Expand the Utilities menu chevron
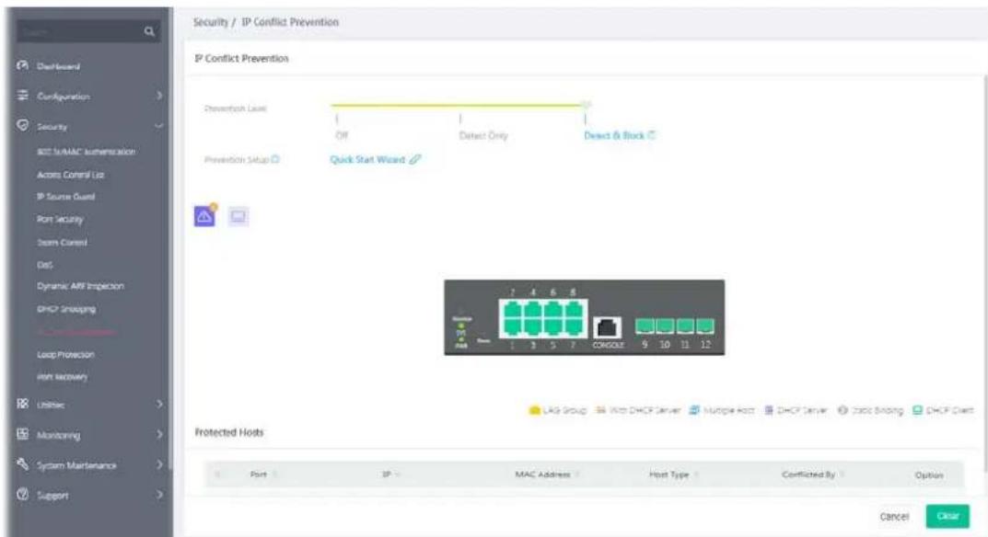Viewport: 988px width, 537px height. click(158, 405)
